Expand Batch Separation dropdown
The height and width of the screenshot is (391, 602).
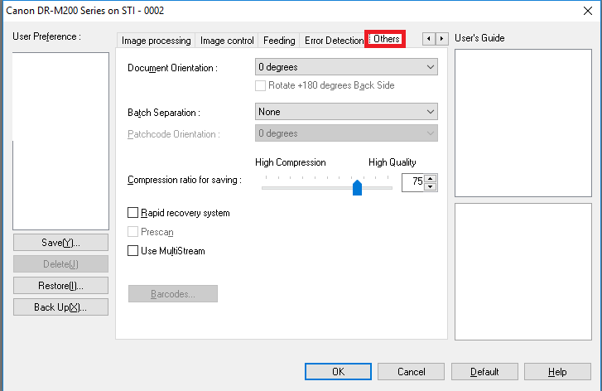click(346, 112)
